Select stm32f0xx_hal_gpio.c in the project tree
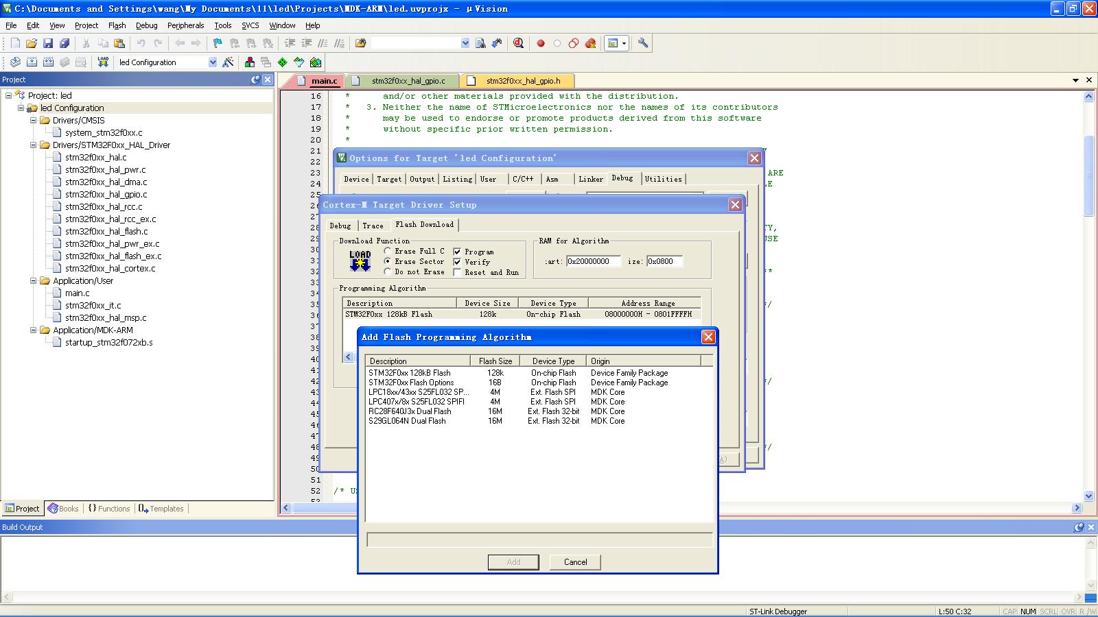This screenshot has width=1098, height=617. pyautogui.click(x=106, y=194)
